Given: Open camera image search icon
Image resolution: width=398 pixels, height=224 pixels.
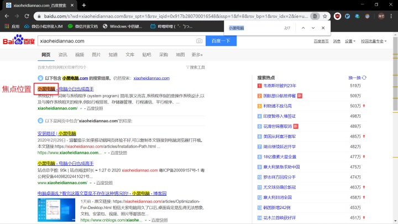Looking at the screenshot, I should (199, 41).
